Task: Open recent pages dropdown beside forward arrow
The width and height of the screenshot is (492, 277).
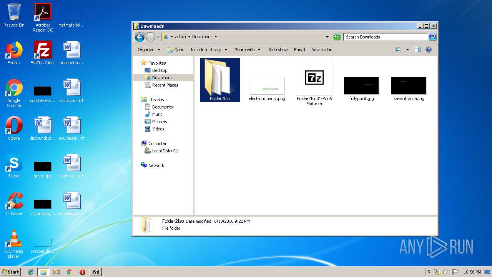Action: tap(158, 37)
